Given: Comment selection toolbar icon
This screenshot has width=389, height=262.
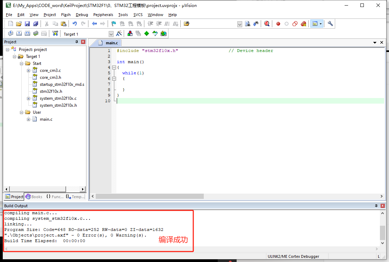Looking at the screenshot, I should click(167, 24).
